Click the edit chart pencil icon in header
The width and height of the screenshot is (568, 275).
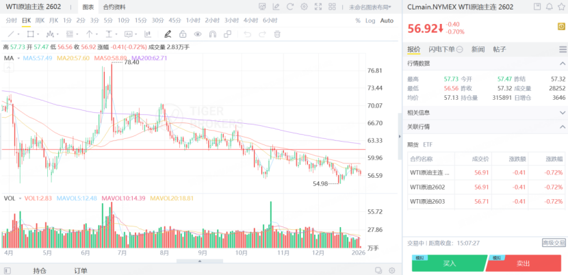coord(276,7)
